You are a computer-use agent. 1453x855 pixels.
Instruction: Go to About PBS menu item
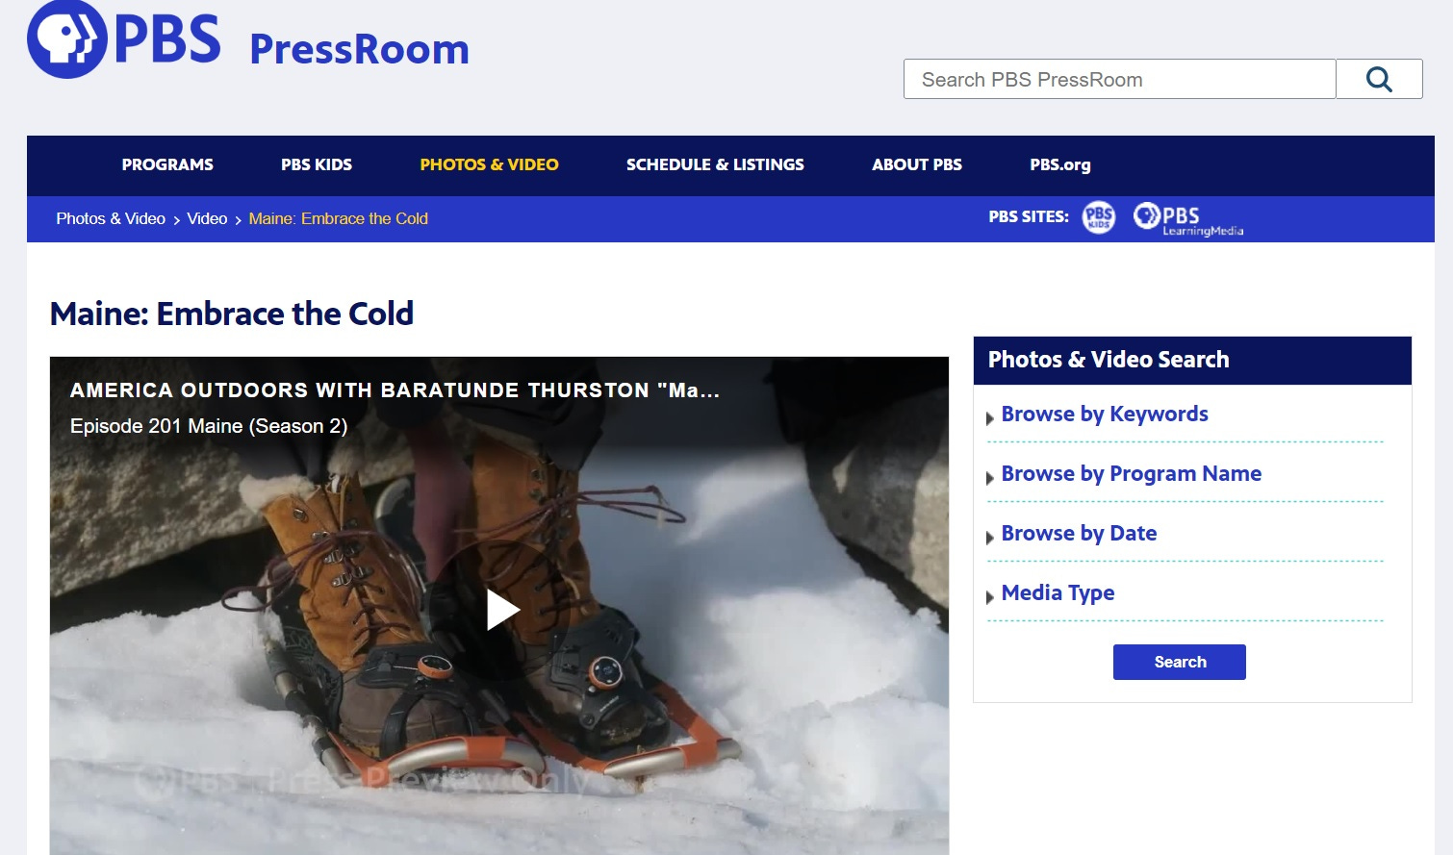917,164
